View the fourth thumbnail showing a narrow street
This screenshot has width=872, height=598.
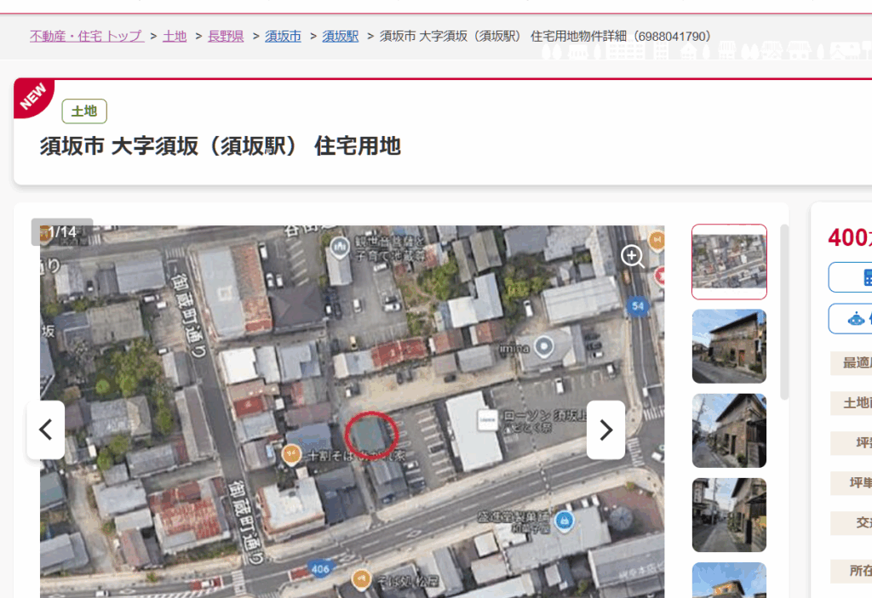point(729,515)
